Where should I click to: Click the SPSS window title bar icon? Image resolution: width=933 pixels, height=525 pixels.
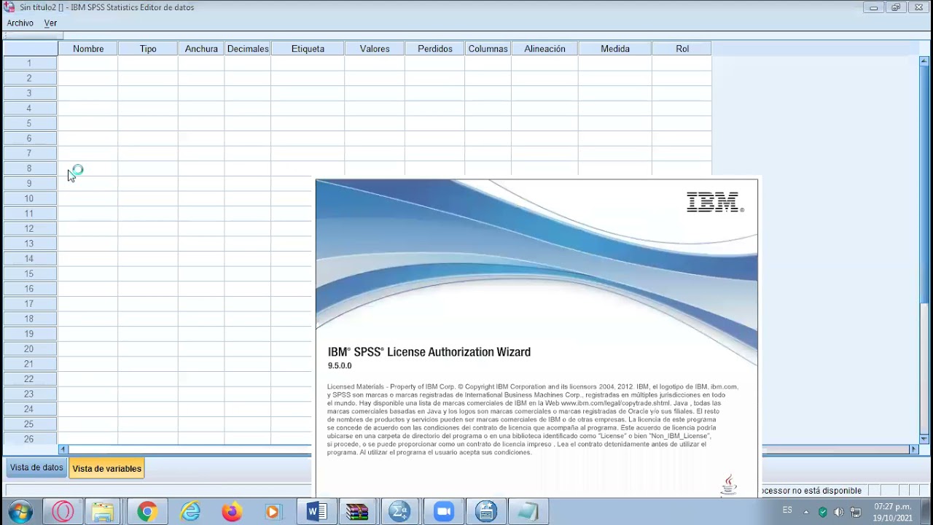[9, 7]
